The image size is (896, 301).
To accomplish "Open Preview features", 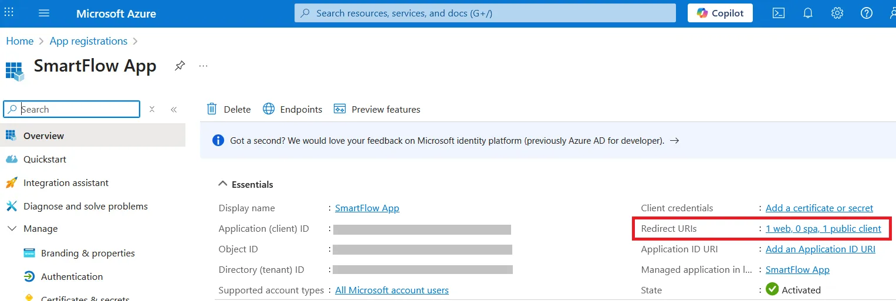I will coord(377,109).
